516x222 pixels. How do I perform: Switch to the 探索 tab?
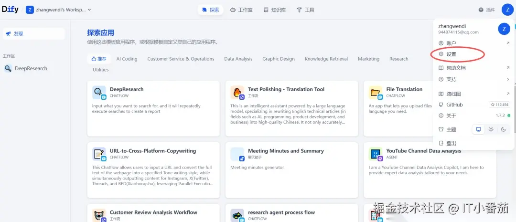pyautogui.click(x=211, y=10)
